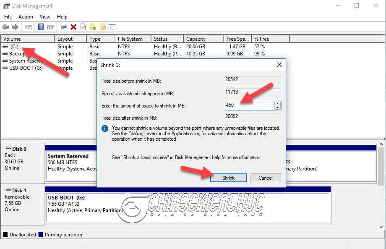386x249 pixels.
Task: Click scroll-down arrow of disk pane scrollbar
Action: [381, 227]
